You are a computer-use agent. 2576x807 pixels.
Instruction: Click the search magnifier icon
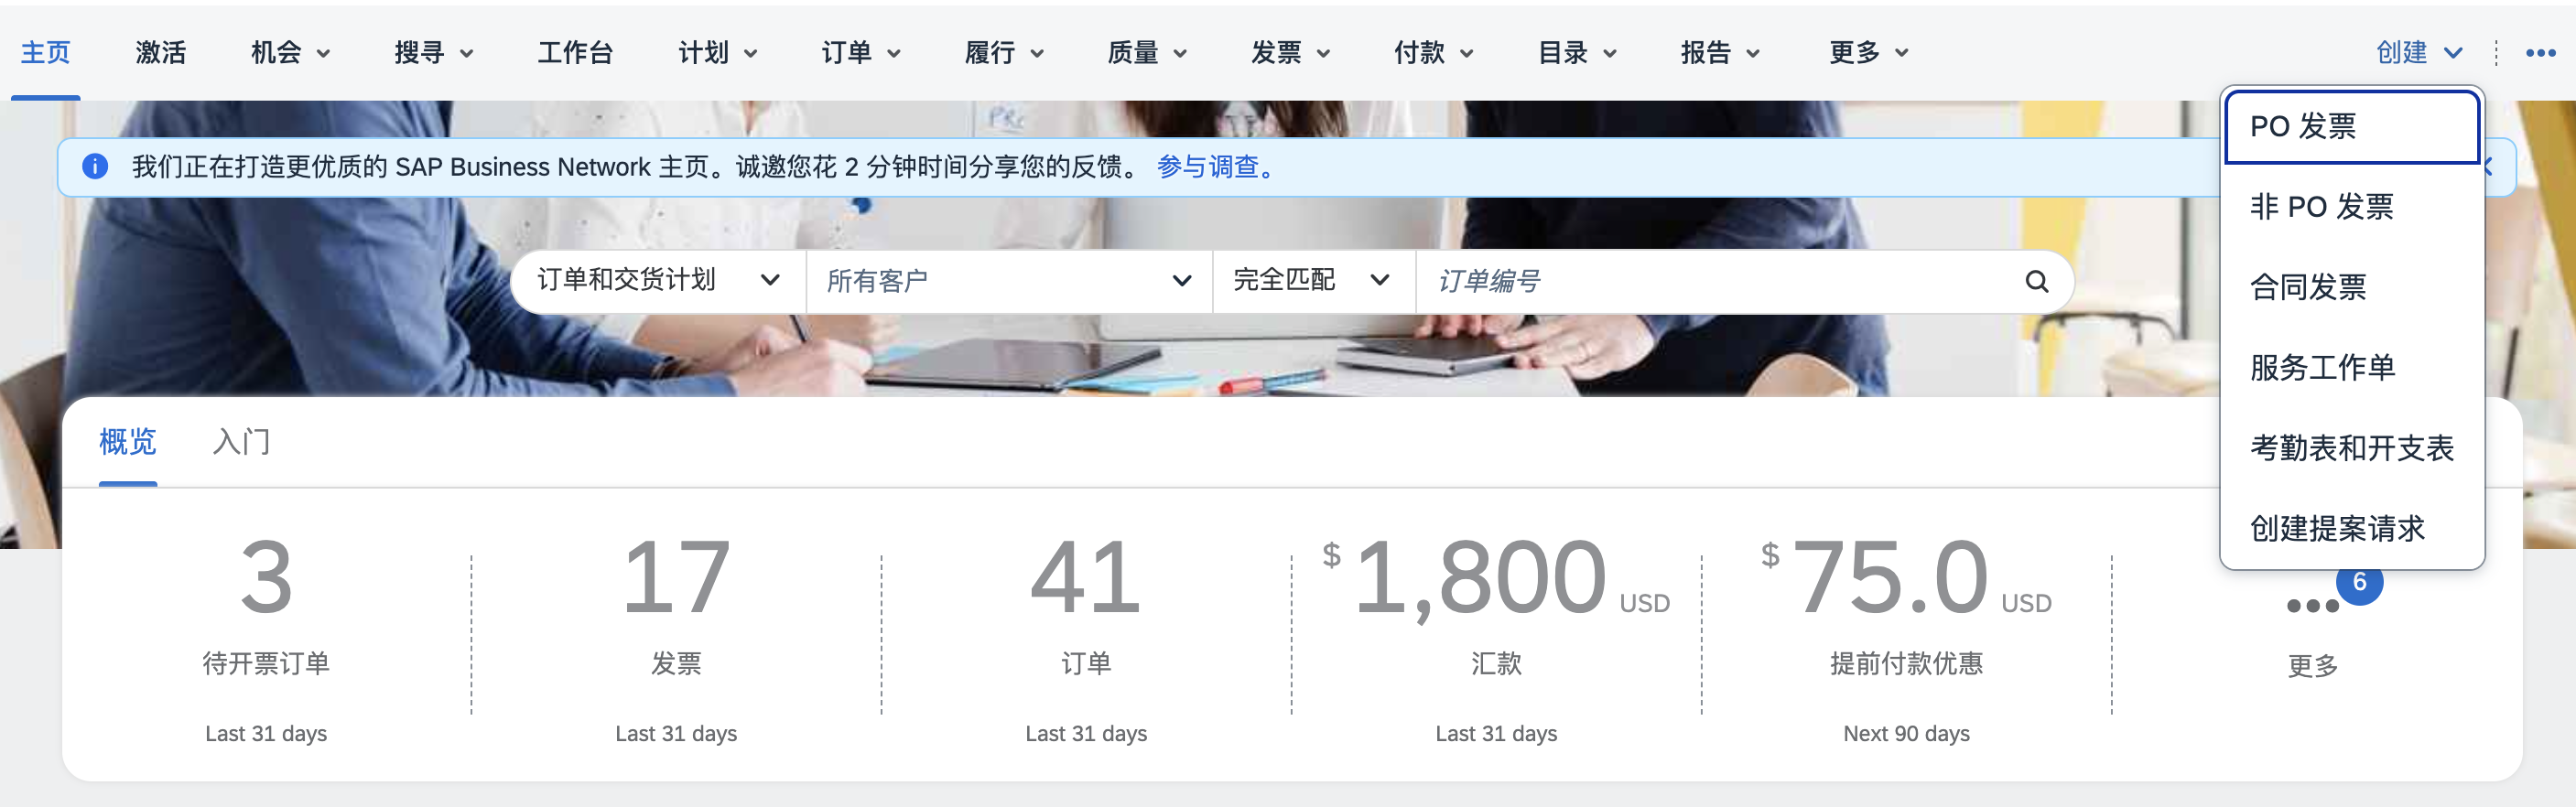2036,281
